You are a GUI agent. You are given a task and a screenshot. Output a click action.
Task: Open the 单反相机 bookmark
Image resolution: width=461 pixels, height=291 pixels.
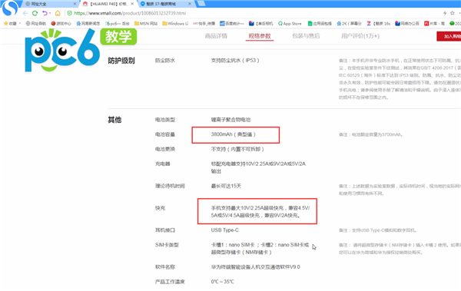[x=260, y=24]
